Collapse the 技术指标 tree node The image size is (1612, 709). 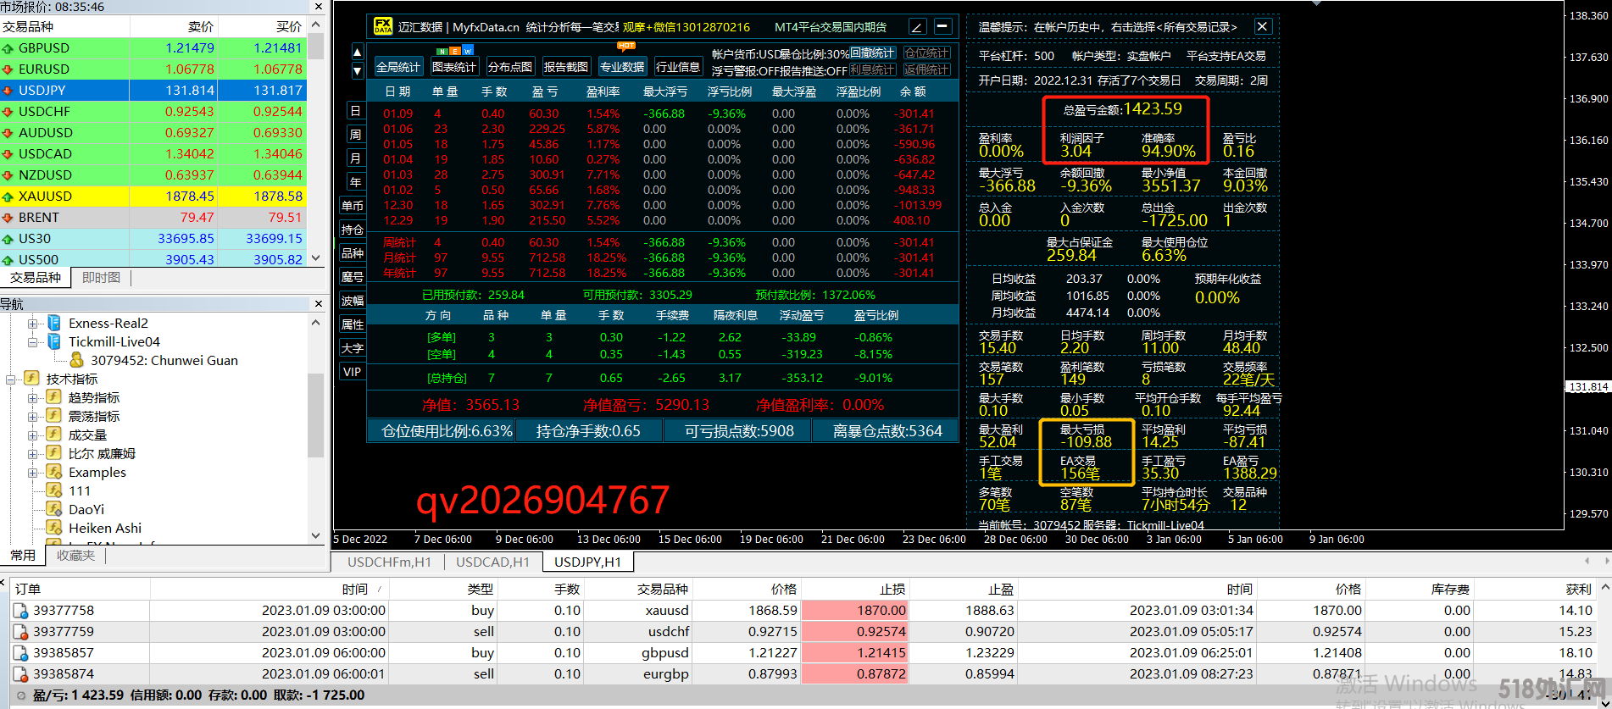point(11,379)
